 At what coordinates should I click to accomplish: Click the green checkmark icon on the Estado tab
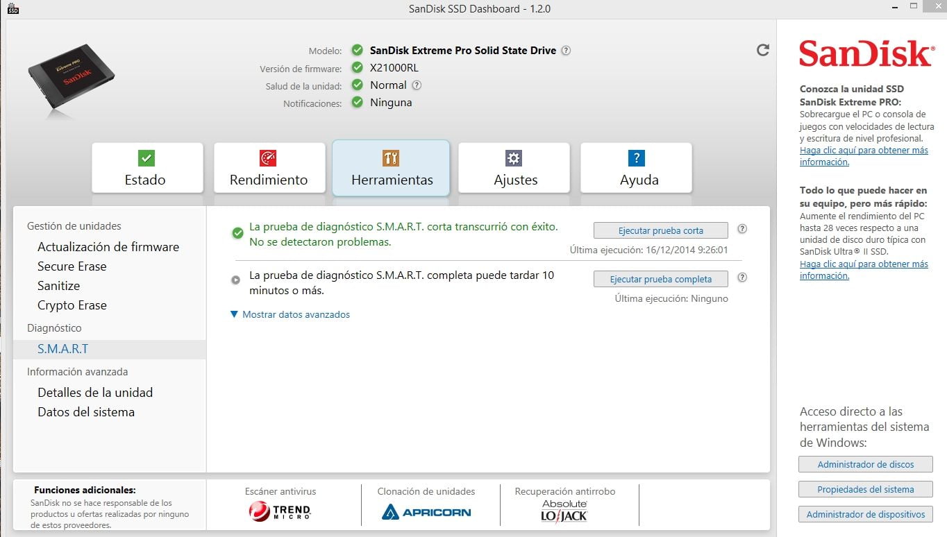146,157
